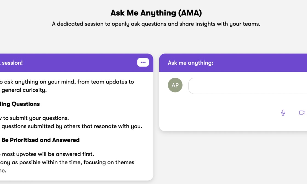Click the "Ask Me Anything (AMA)" page title

(x=156, y=13)
